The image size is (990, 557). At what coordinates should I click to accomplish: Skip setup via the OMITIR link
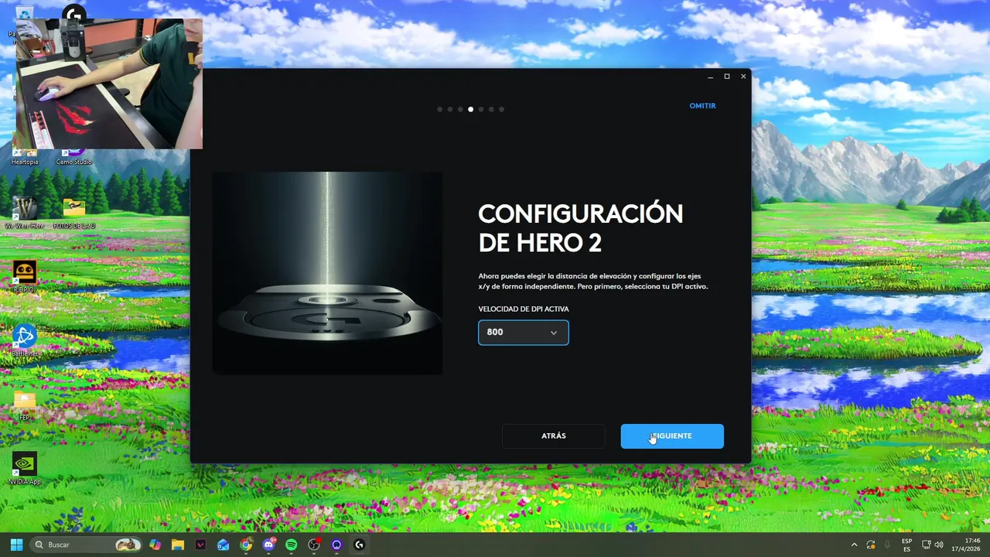click(702, 106)
